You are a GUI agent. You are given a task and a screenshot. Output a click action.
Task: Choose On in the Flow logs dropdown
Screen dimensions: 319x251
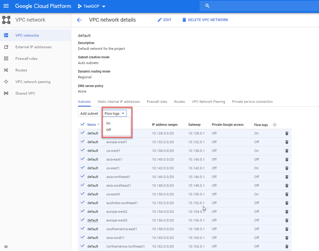[108, 123]
